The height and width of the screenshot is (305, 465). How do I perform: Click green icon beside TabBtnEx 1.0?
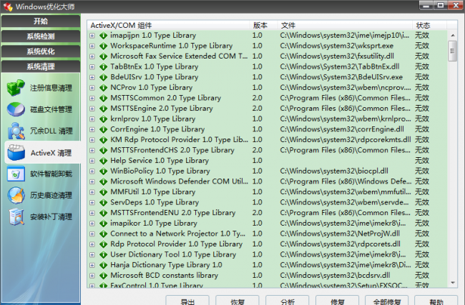coord(103,67)
